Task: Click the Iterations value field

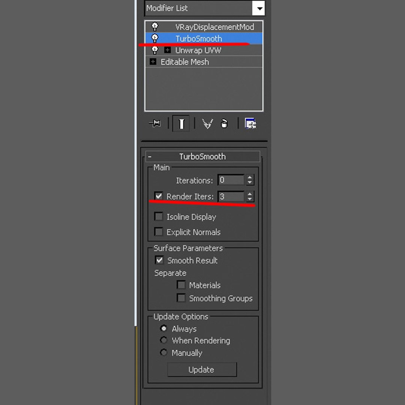Action: 231,180
